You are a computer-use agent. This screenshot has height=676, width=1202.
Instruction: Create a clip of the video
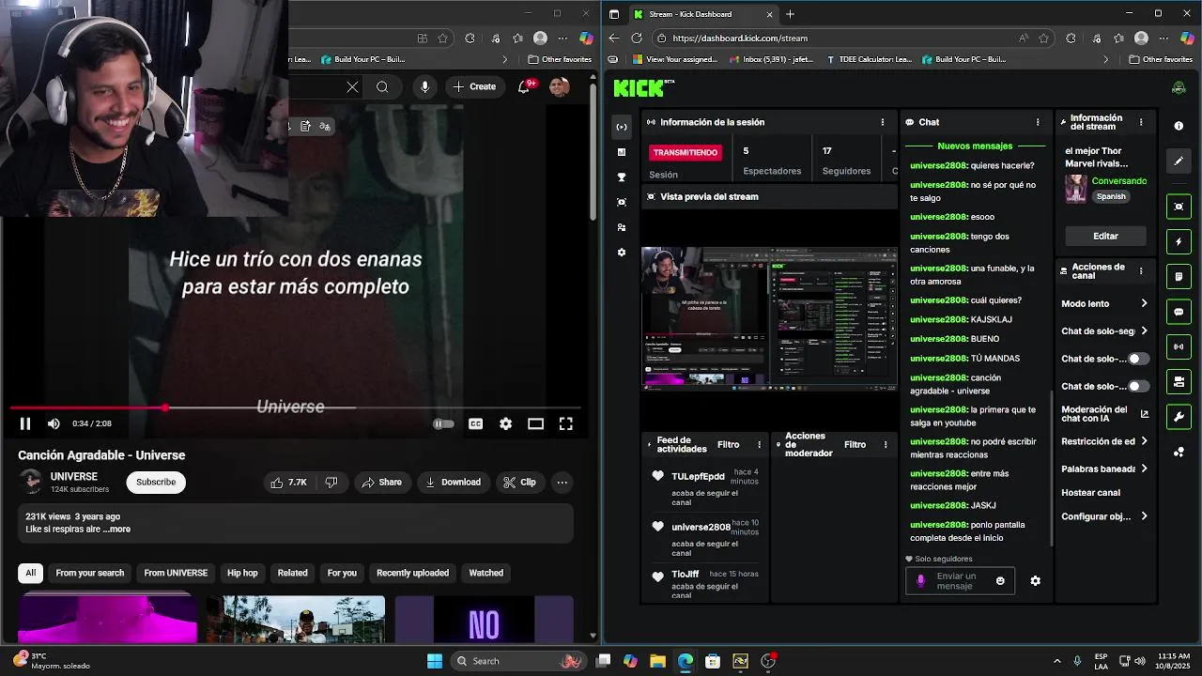coord(519,482)
